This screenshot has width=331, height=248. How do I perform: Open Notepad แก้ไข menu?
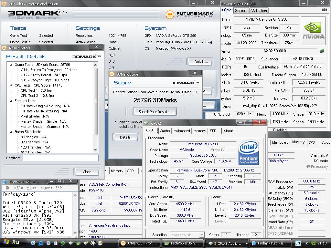pyautogui.click(x=18, y=188)
